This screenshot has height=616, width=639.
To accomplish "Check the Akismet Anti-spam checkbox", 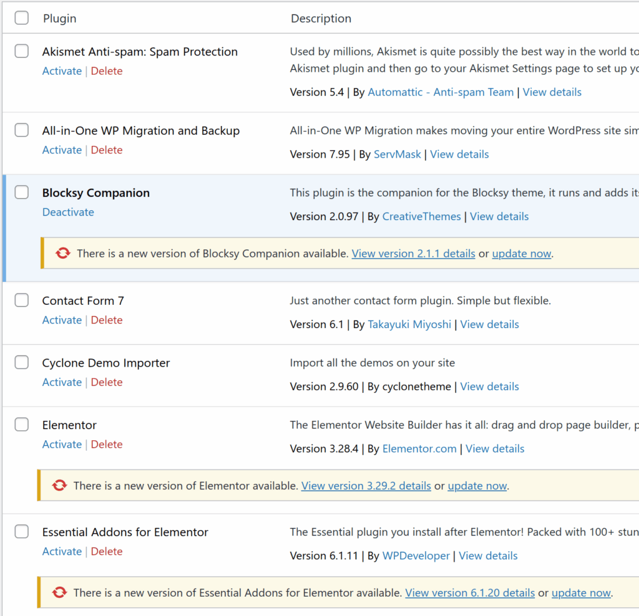I will (22, 51).
